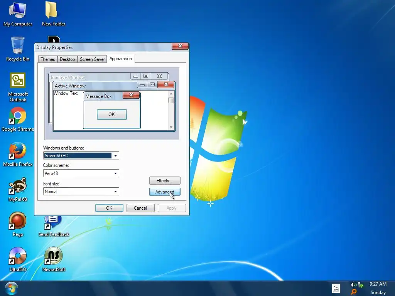Screen dimensions: 395x296
Task: Select the UltraISO disc icon
Action: (18, 259)
